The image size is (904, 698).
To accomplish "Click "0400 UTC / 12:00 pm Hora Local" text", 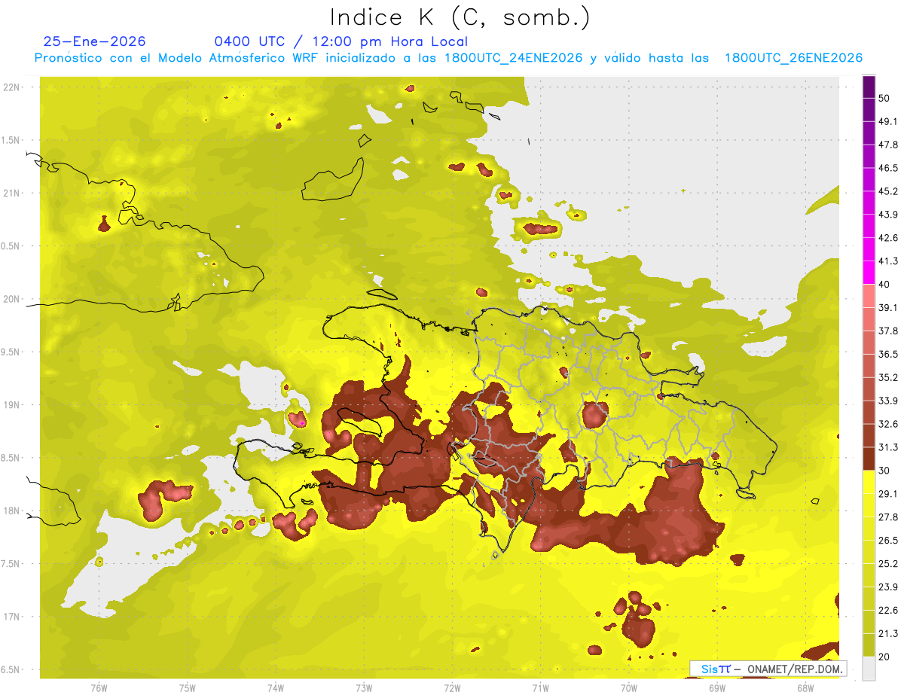I will point(341,41).
